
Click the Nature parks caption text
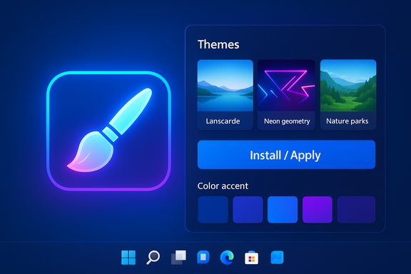click(347, 121)
